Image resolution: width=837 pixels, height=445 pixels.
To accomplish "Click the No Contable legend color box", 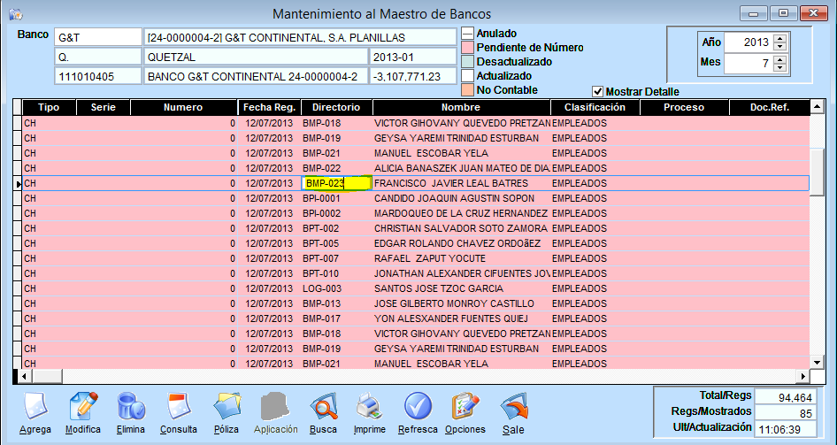I will tap(468, 90).
